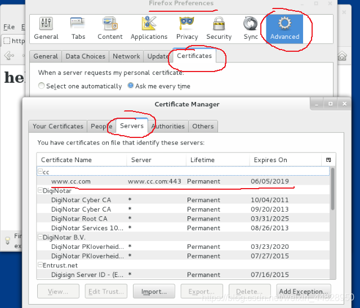Select the Certificates tab

pyautogui.click(x=194, y=56)
